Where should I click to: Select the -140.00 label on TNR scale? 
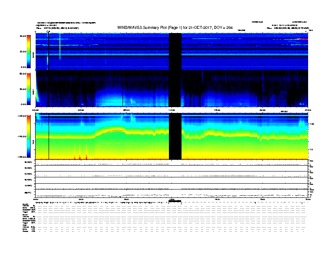click(22, 136)
